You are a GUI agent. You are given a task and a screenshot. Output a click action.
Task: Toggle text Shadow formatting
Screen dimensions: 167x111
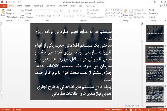pyautogui.click(x=45, y=16)
